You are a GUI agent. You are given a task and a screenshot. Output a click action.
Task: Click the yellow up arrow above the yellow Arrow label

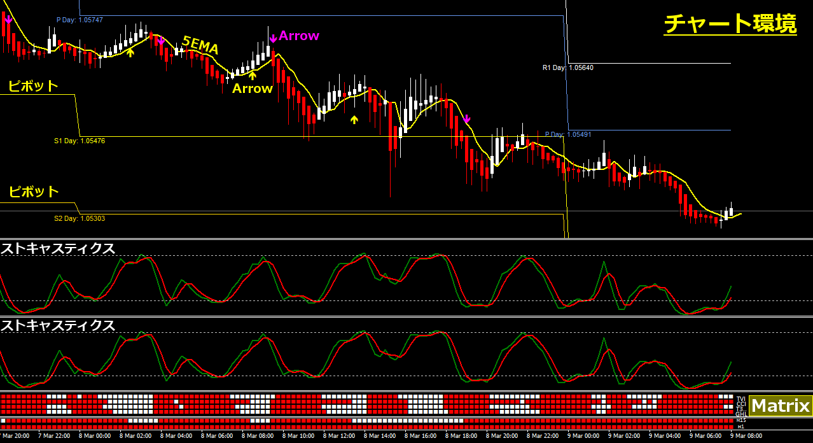click(x=253, y=76)
